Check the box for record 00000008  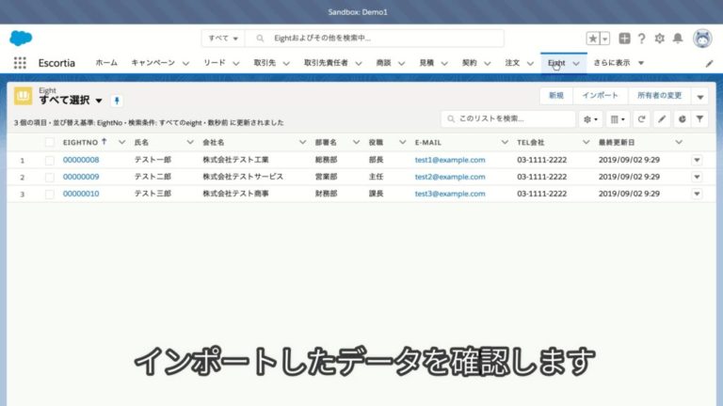(x=49, y=160)
